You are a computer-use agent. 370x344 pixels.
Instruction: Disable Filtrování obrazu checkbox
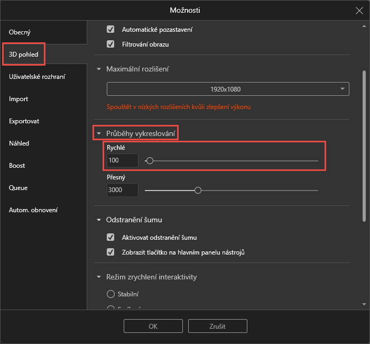click(110, 44)
